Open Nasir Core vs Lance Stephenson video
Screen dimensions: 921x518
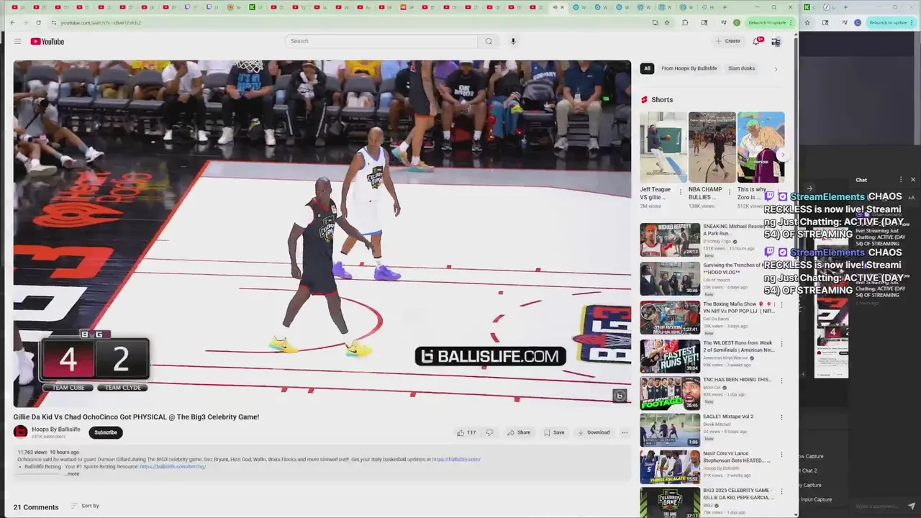pos(670,467)
